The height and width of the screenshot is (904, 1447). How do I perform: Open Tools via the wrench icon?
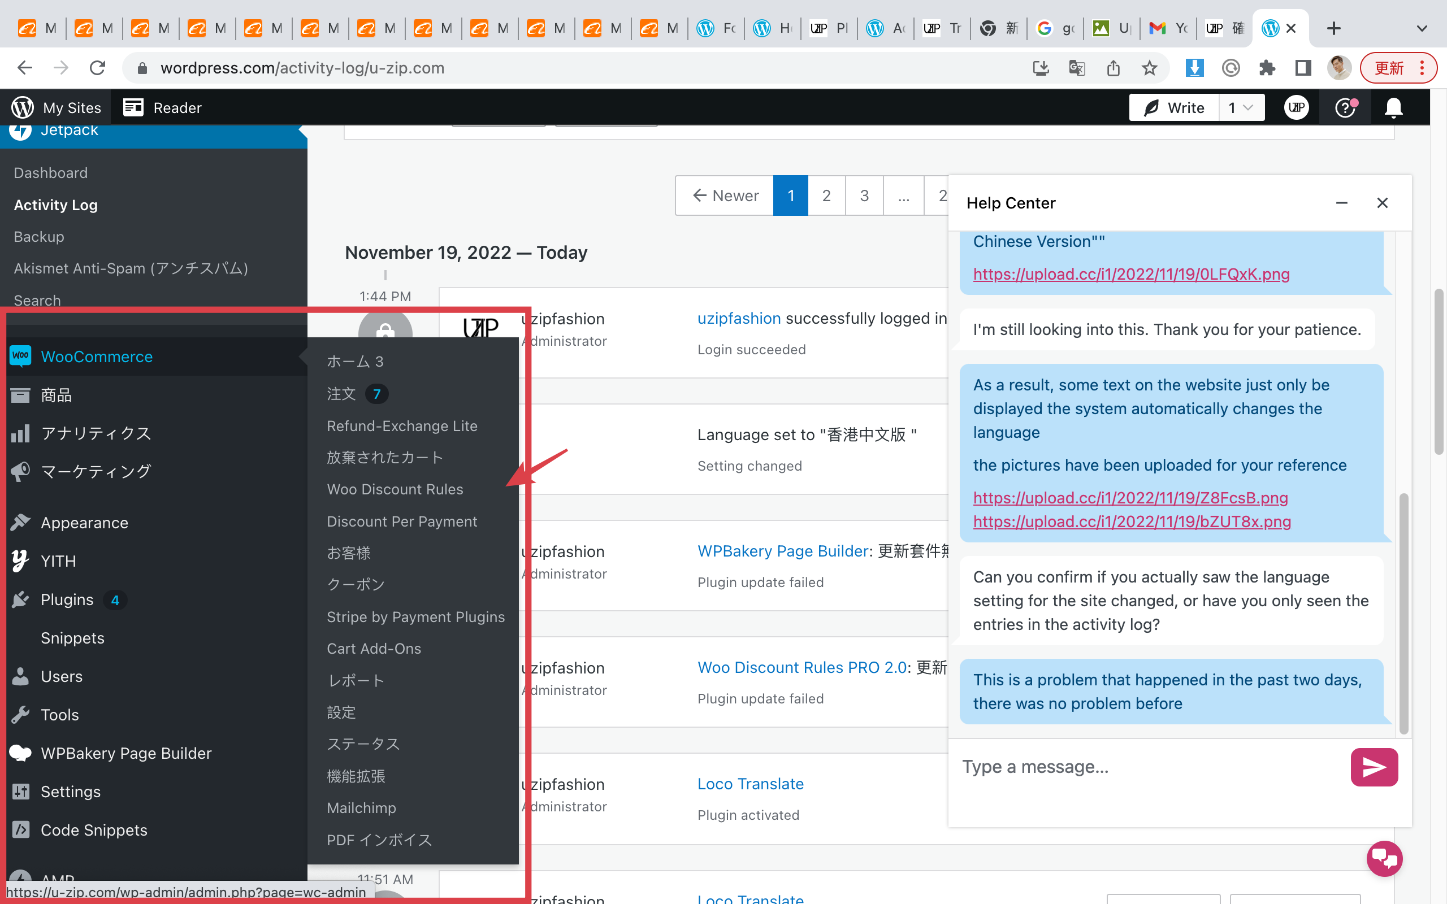[x=20, y=715]
